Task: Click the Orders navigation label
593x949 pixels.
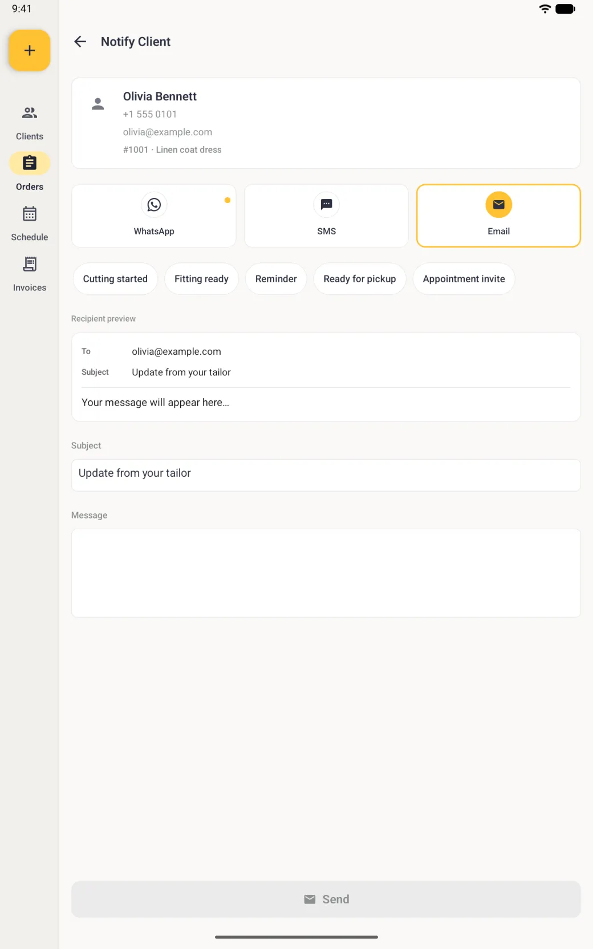Action: coord(30,186)
